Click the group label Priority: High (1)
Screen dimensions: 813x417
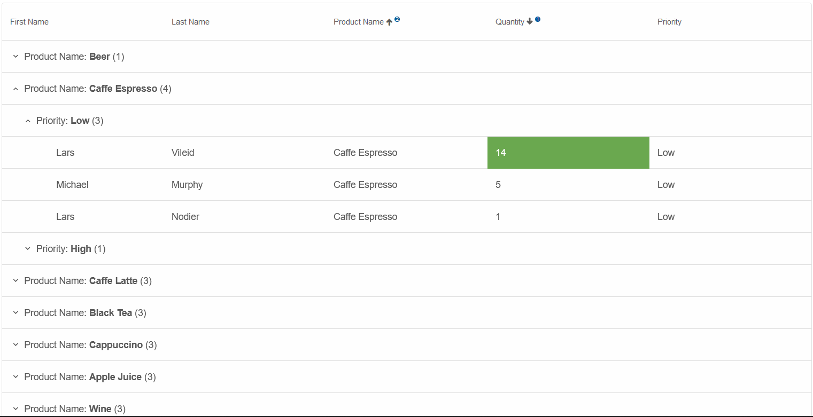[71, 249]
